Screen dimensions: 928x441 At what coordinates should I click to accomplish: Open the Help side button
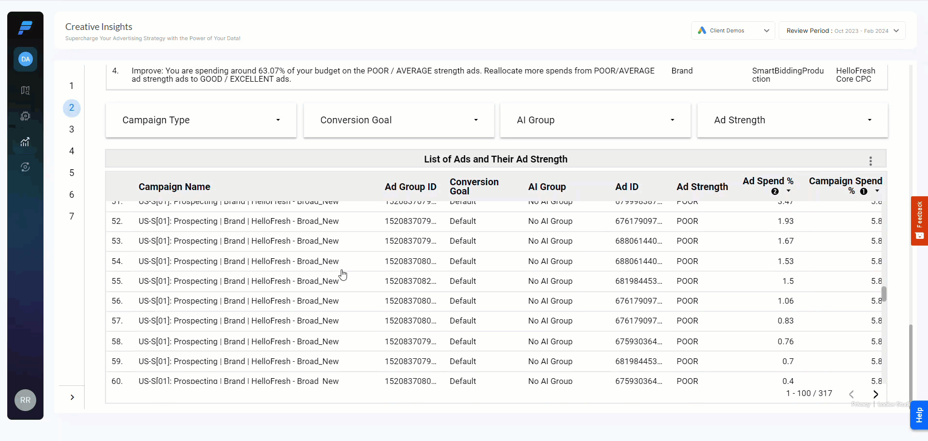pyautogui.click(x=919, y=415)
